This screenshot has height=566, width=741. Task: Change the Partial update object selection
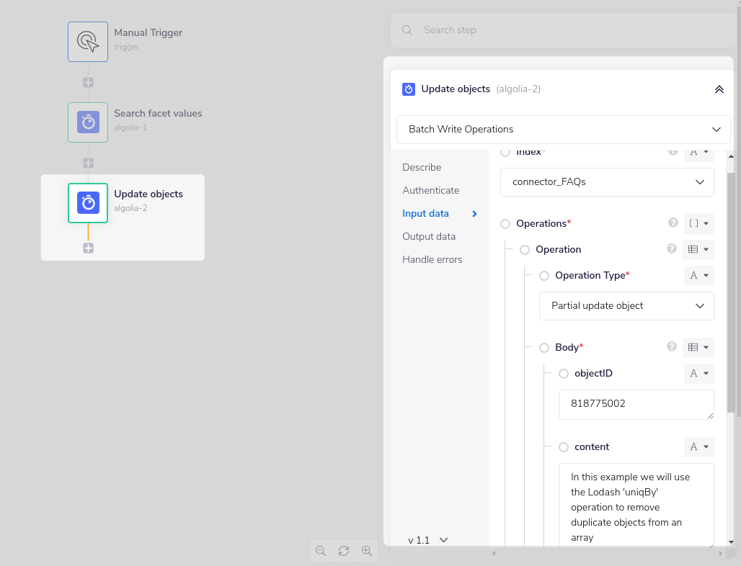[x=626, y=305]
